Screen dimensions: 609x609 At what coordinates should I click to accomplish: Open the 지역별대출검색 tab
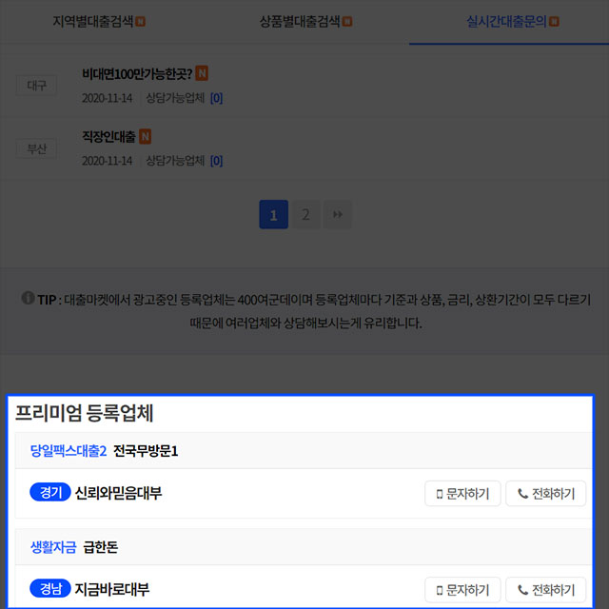point(99,20)
